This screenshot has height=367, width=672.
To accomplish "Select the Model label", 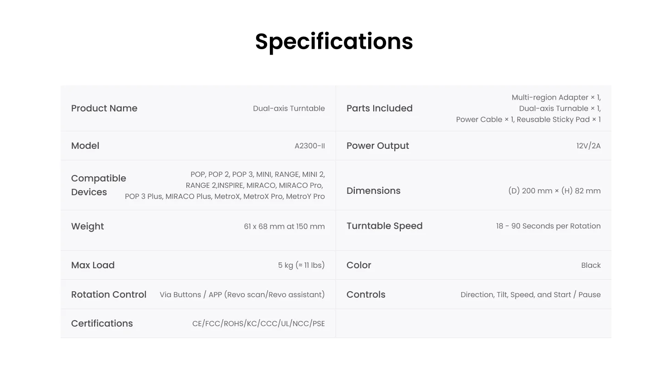I will tap(85, 146).
